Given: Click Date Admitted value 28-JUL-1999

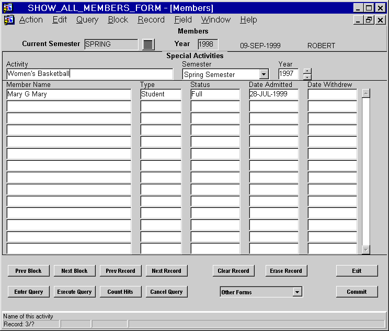Looking at the screenshot, I should 273,94.
